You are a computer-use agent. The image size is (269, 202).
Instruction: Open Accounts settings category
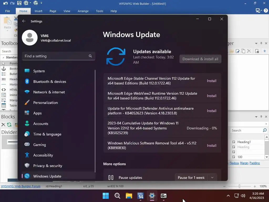(59, 124)
